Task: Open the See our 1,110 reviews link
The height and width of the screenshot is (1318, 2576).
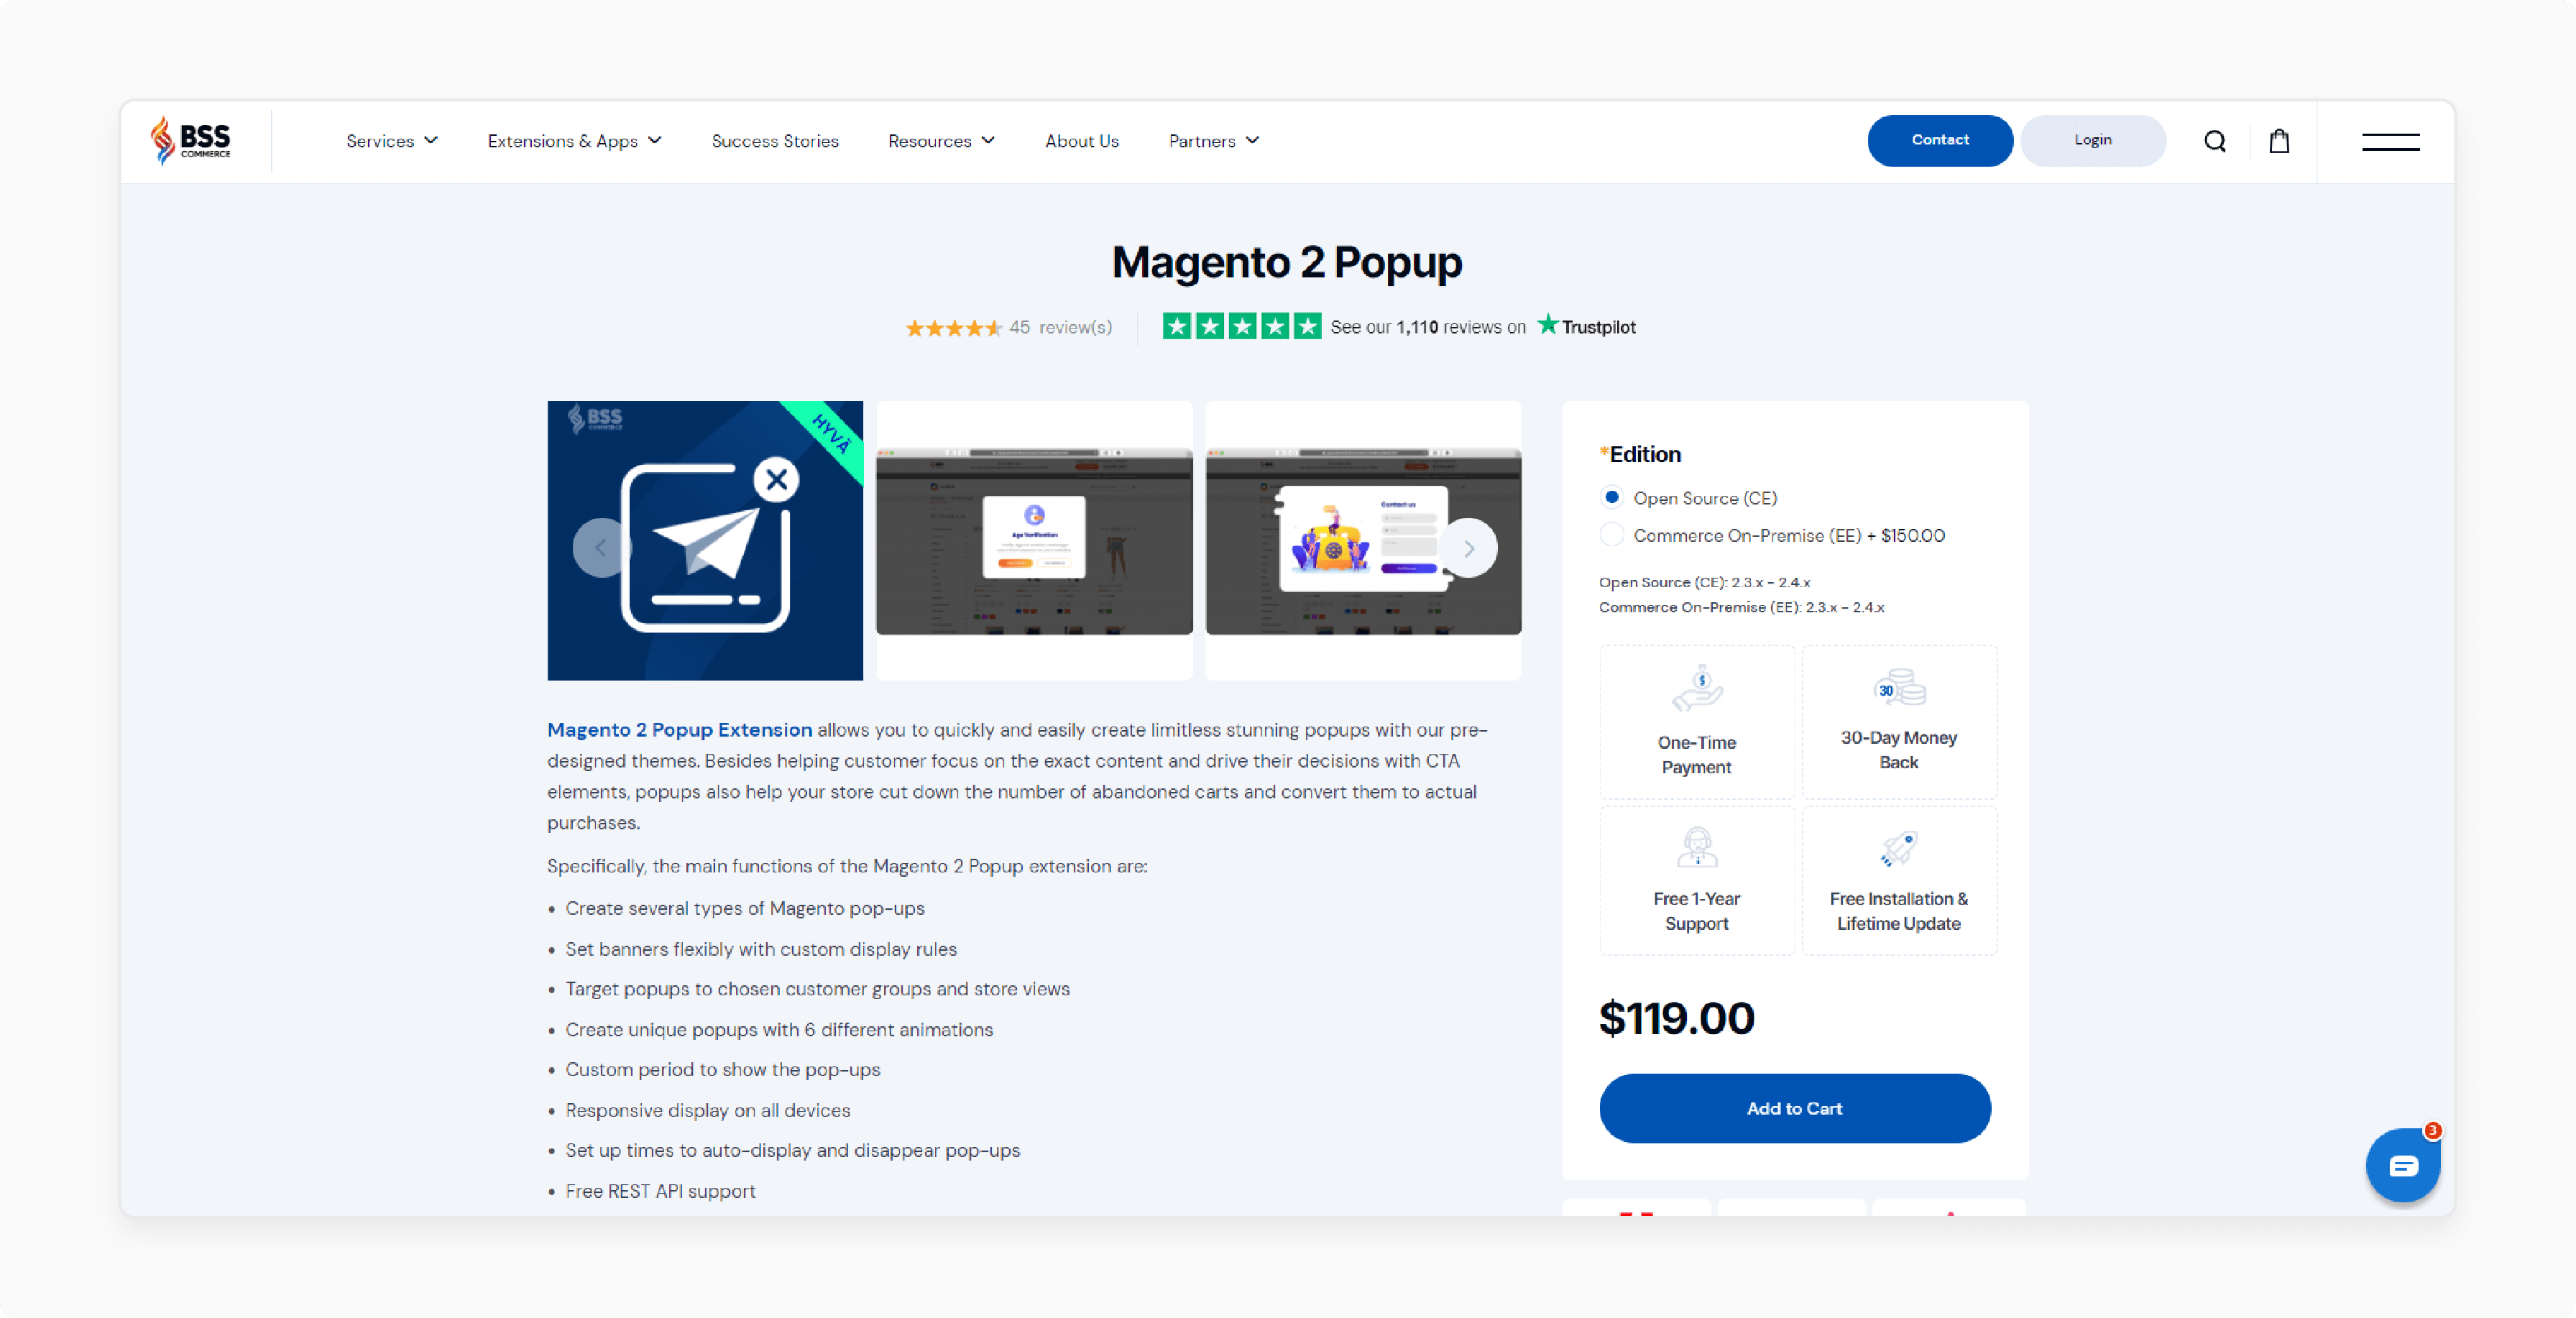Action: (1428, 327)
